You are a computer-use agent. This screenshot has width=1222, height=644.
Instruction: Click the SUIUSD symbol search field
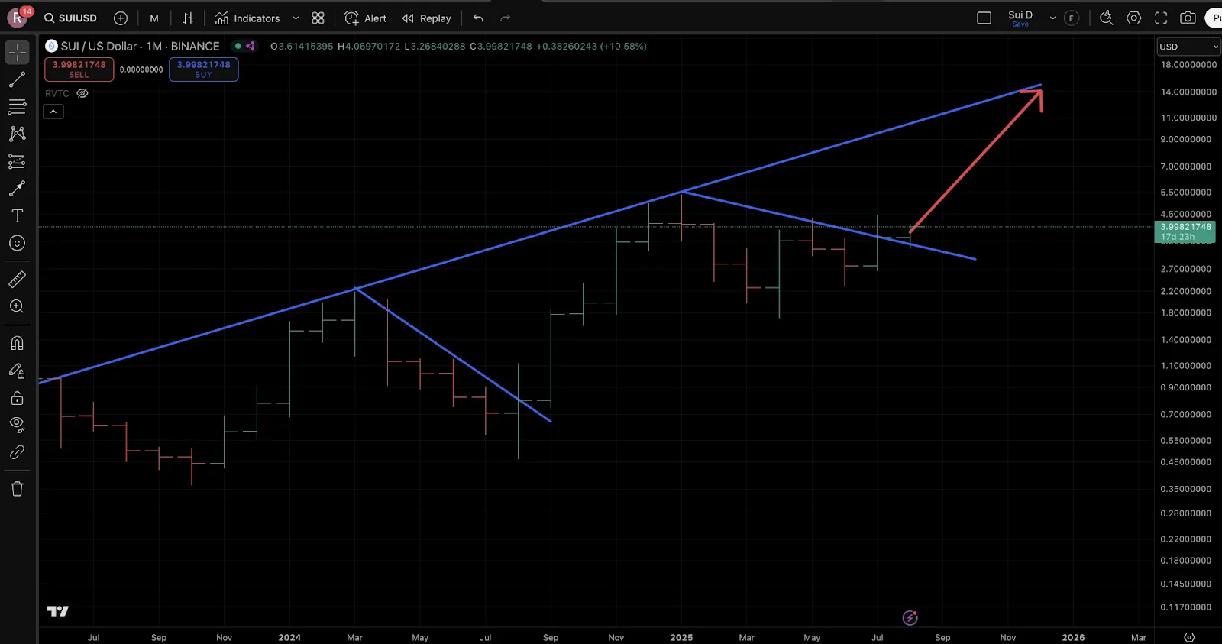(x=70, y=18)
